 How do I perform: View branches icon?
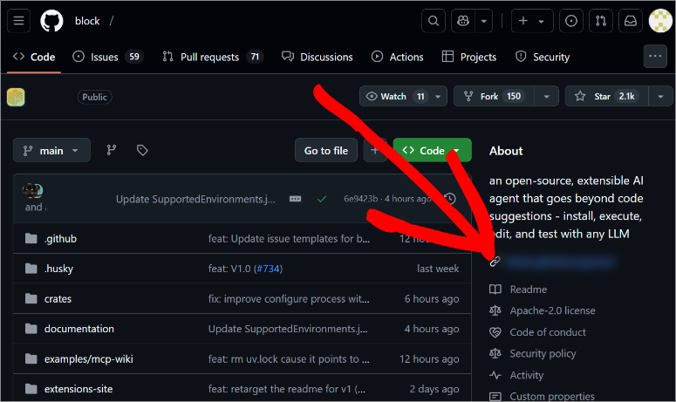pos(112,150)
